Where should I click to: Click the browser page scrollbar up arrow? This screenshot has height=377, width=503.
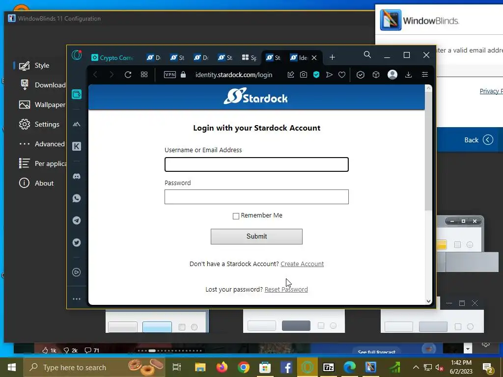[x=428, y=88]
